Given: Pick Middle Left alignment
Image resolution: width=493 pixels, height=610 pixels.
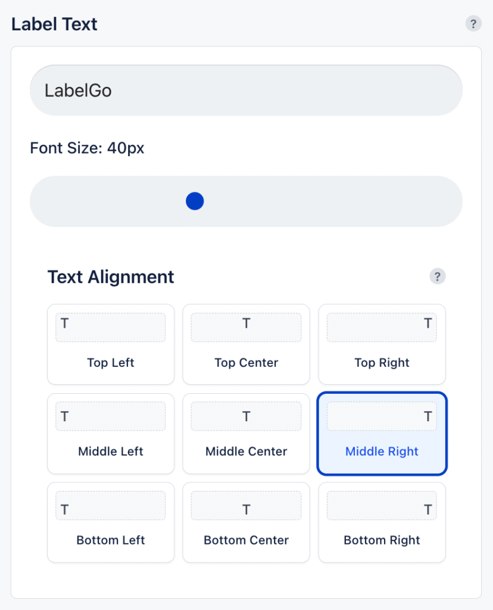Looking at the screenshot, I should tap(111, 433).
